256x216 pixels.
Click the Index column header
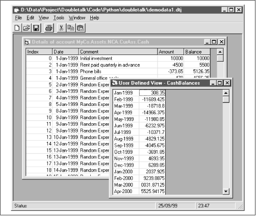39,51
